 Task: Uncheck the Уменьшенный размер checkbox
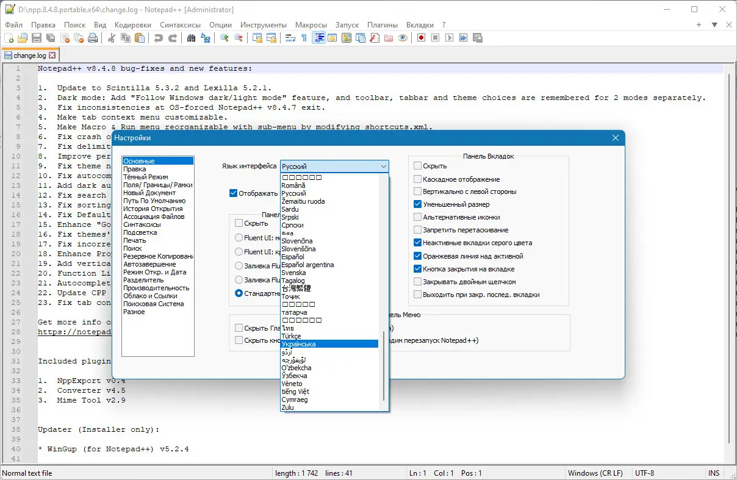tap(418, 204)
